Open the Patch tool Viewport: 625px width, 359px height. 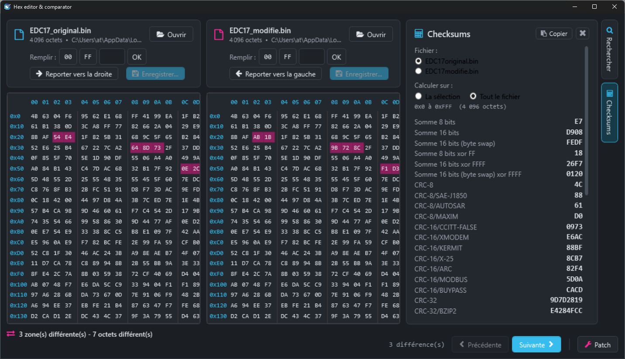(x=598, y=345)
